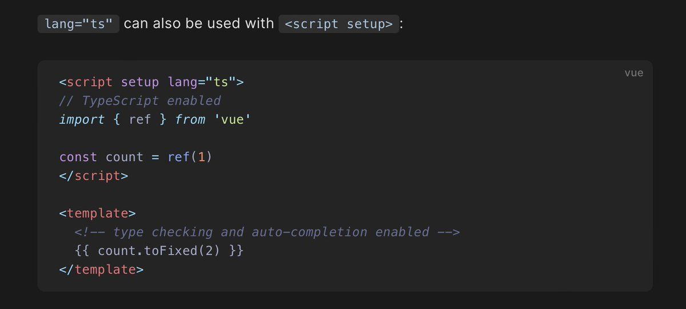The image size is (686, 309).
Task: Click the { ref } import binding
Action: [140, 119]
